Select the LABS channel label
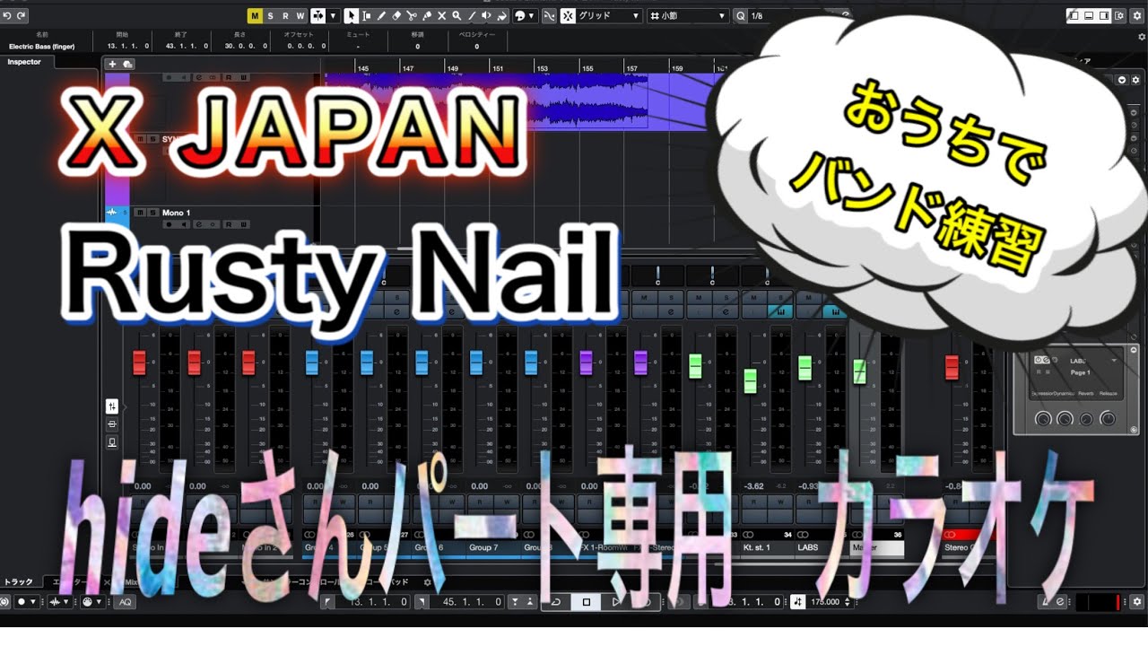This screenshot has height=646, width=1148. (808, 547)
